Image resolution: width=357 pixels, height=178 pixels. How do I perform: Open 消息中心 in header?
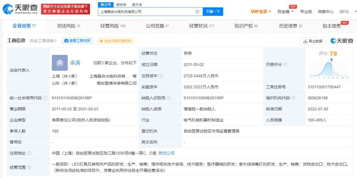click(326, 12)
